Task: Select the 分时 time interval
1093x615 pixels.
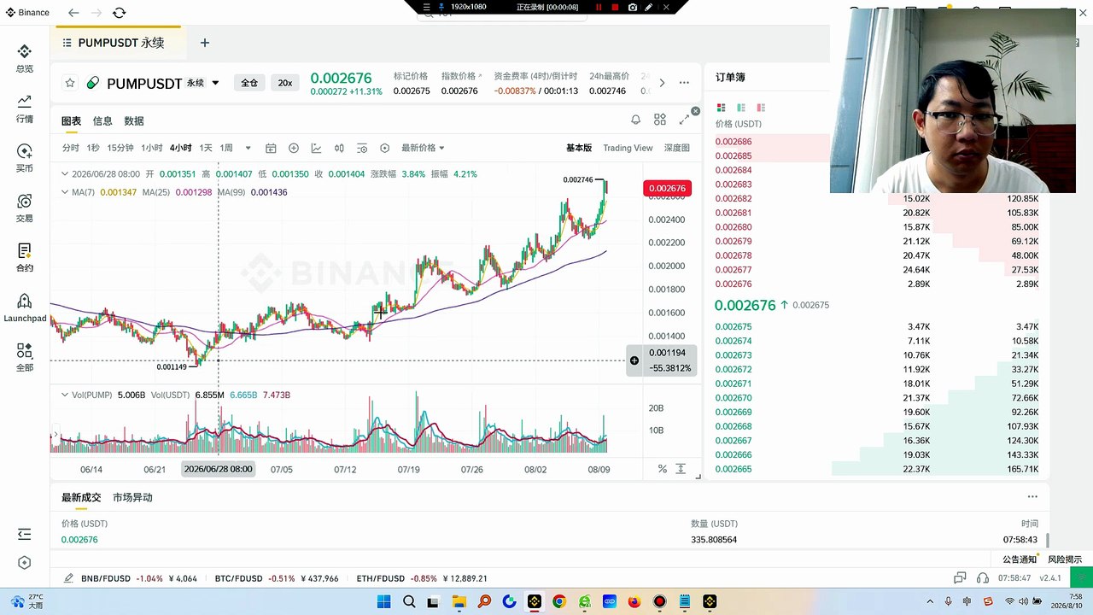Action: pyautogui.click(x=70, y=148)
